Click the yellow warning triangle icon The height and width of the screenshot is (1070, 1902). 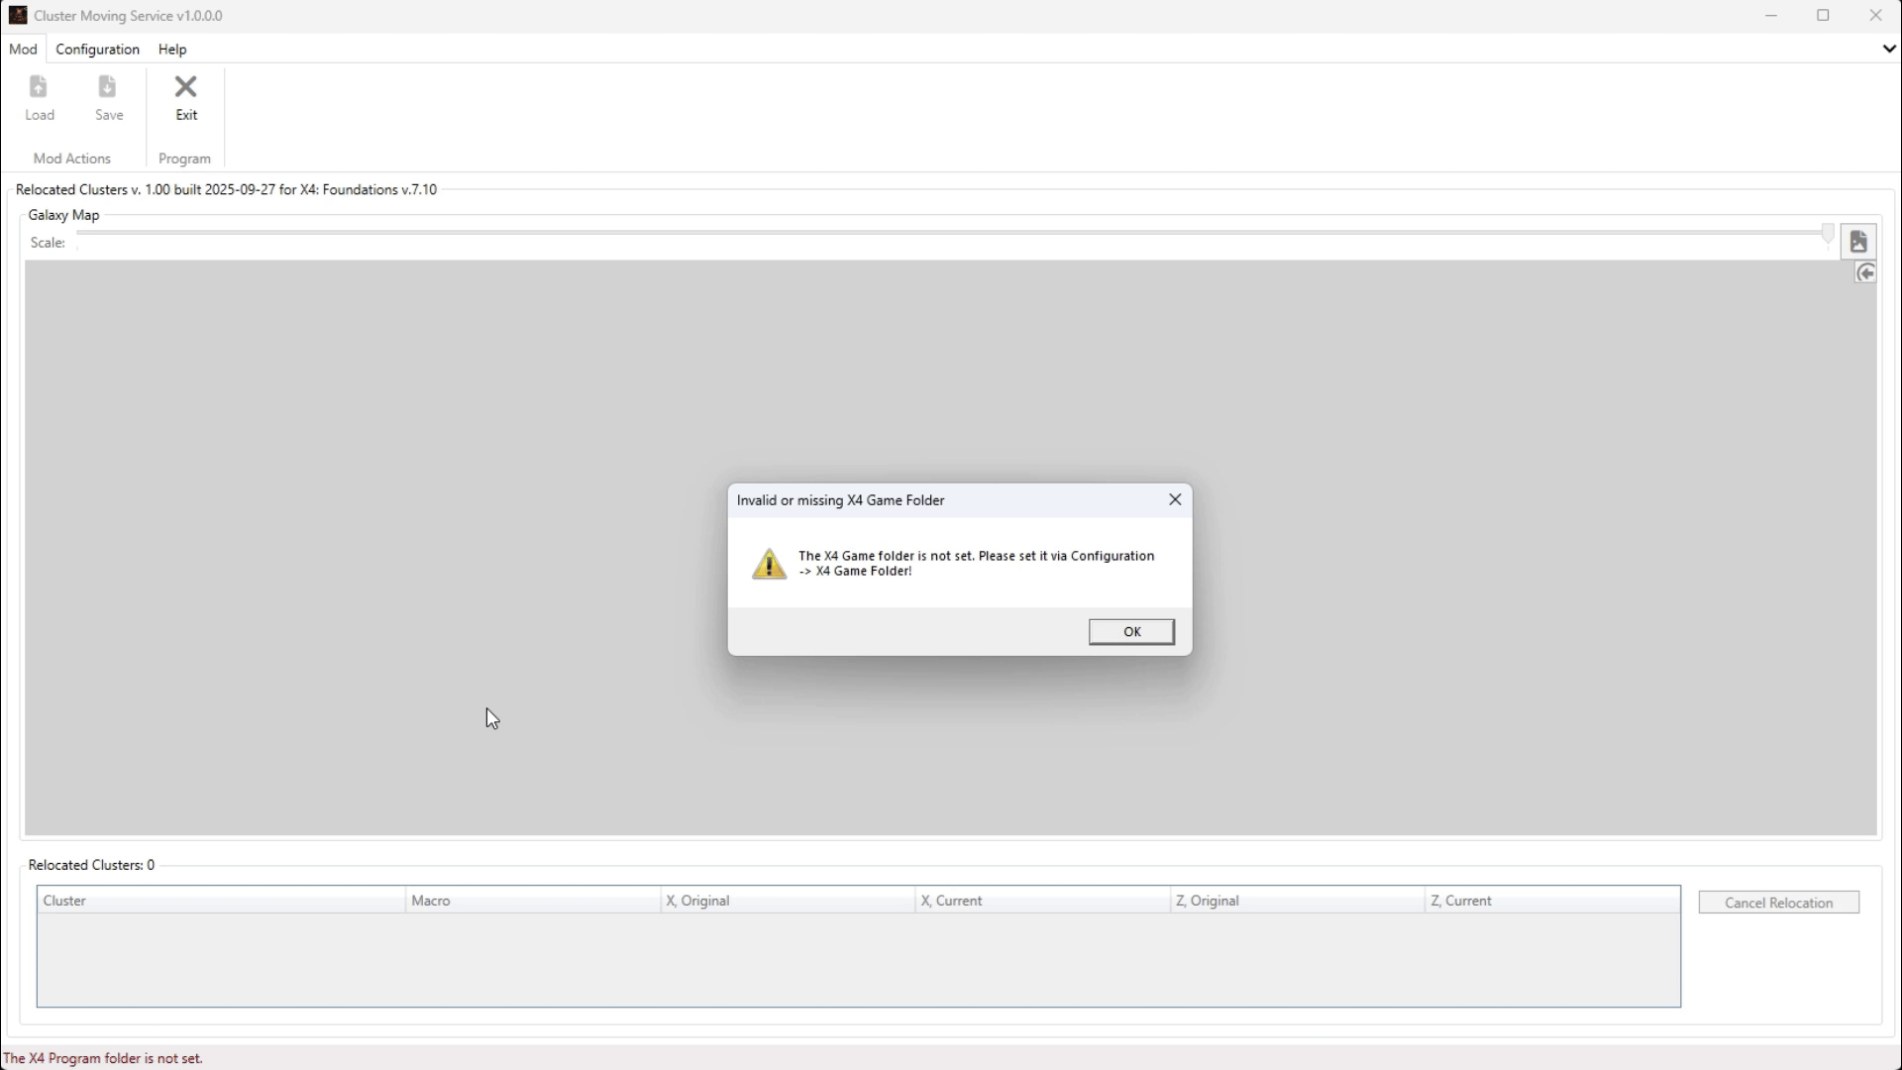pos(769,564)
